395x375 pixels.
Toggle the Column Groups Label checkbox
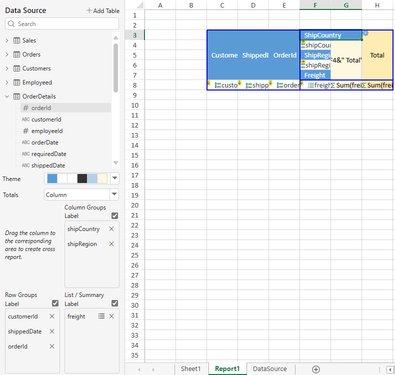[115, 216]
